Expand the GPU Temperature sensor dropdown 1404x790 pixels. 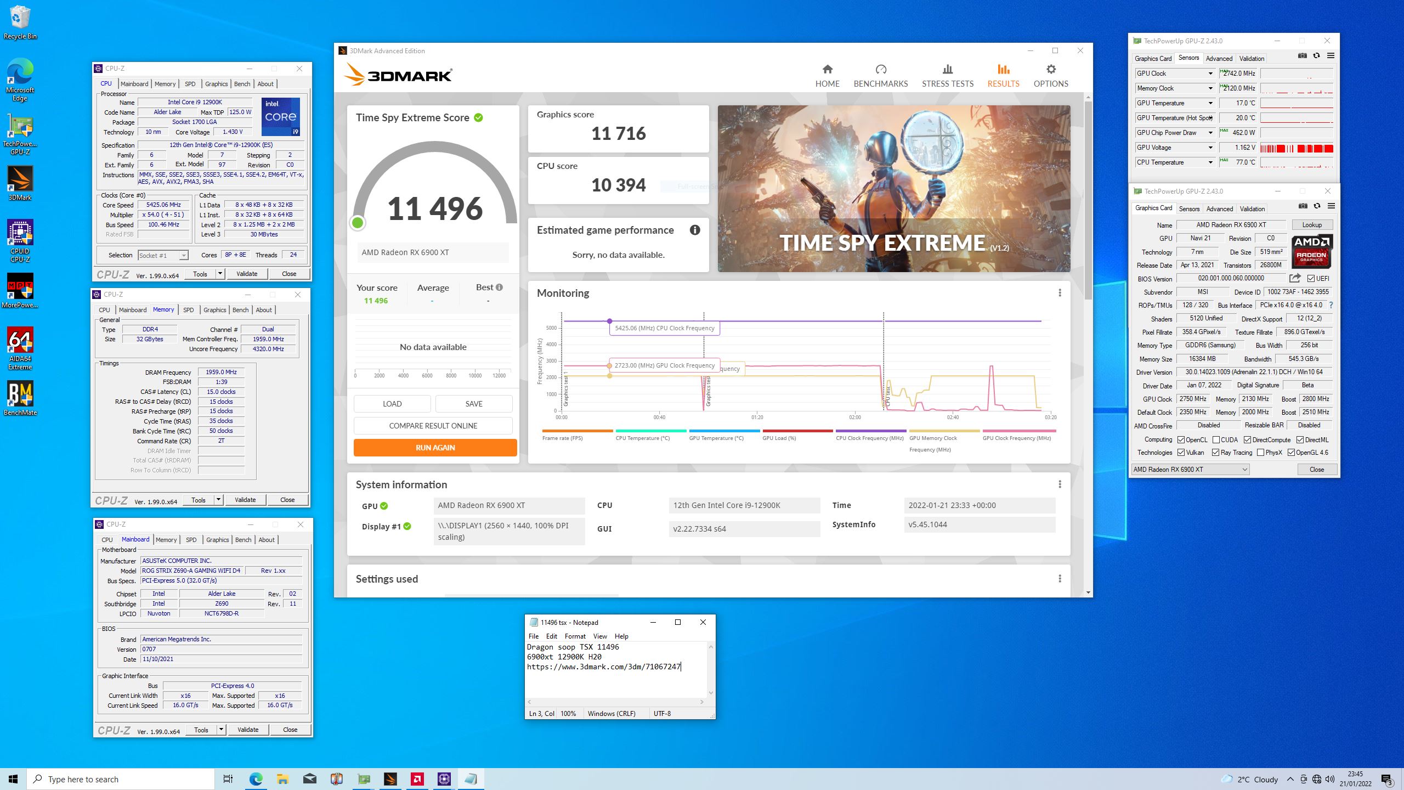[x=1210, y=103]
